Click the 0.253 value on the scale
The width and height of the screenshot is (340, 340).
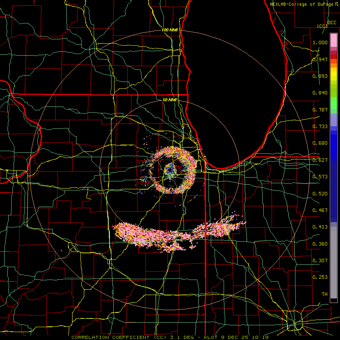coord(320,277)
